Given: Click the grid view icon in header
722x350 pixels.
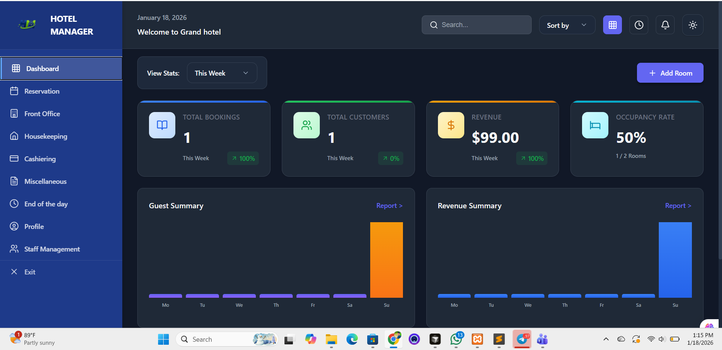Looking at the screenshot, I should click(x=612, y=25).
